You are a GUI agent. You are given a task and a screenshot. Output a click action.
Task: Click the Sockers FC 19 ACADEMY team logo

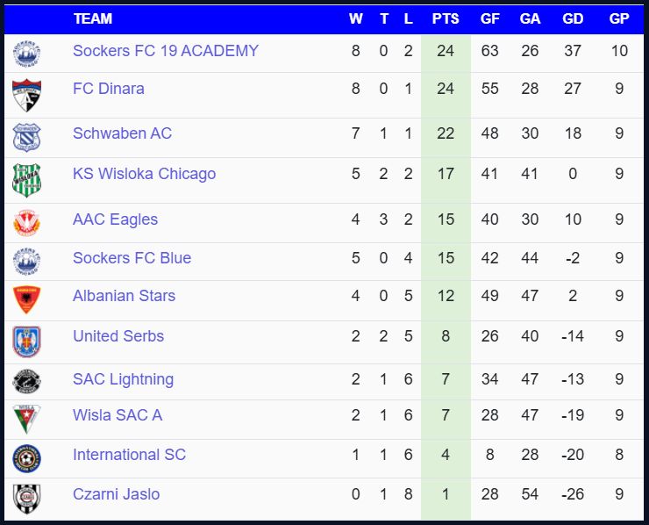click(x=26, y=54)
